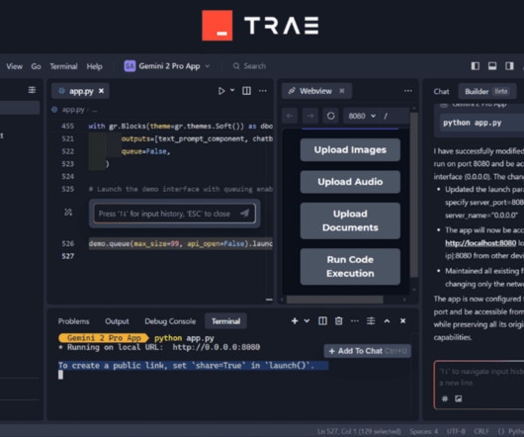Open terminal panel more actions

pyautogui.click(x=355, y=321)
